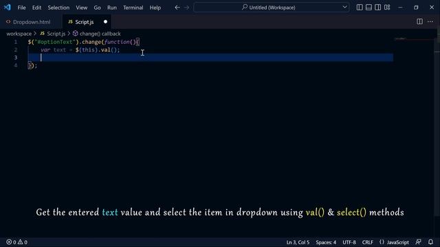The image size is (440, 247).
Task: Click the Script.js breadcrumb
Action: click(52, 34)
